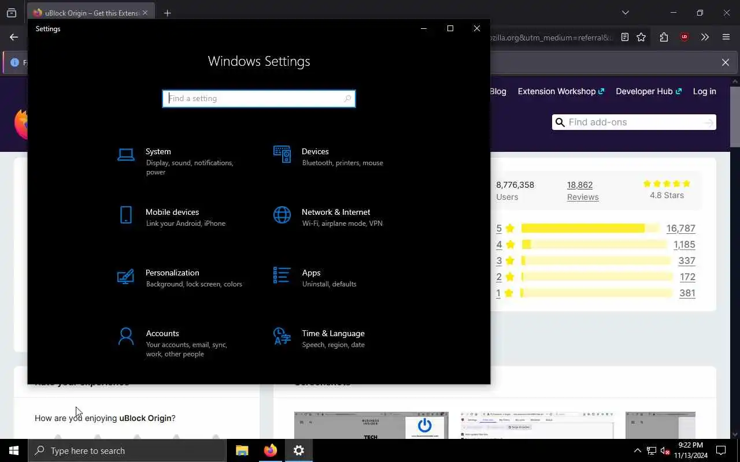The height and width of the screenshot is (462, 740).
Task: Click the 2 star rating row link
Action: click(x=505, y=277)
